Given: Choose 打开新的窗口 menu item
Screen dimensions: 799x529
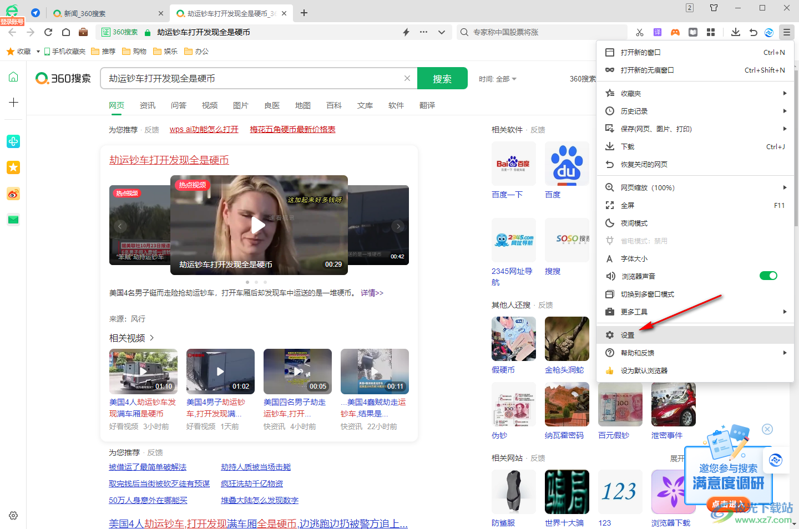Looking at the screenshot, I should (696, 52).
